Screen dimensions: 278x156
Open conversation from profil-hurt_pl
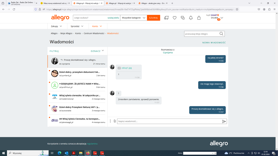[77, 85]
